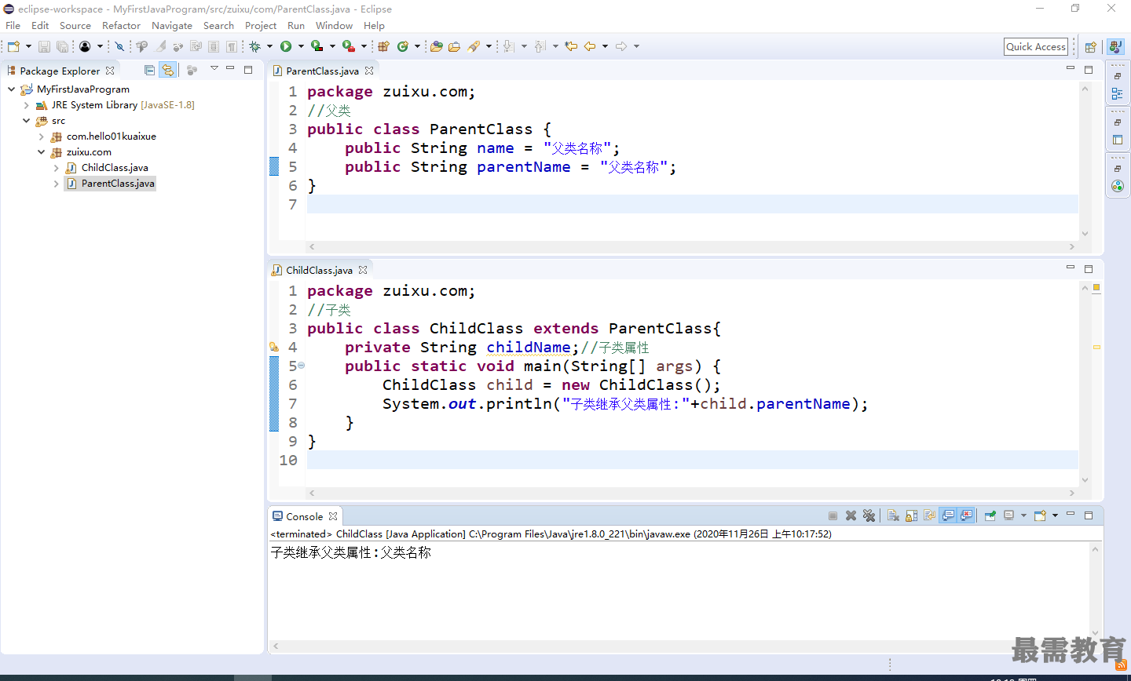Click the New Java Class icon
Viewport: 1131px width, 681px height.
click(x=403, y=46)
